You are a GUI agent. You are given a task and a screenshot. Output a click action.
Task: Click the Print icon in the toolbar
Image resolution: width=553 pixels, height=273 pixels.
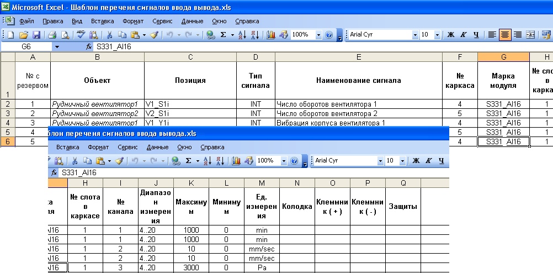pyautogui.click(x=52, y=35)
